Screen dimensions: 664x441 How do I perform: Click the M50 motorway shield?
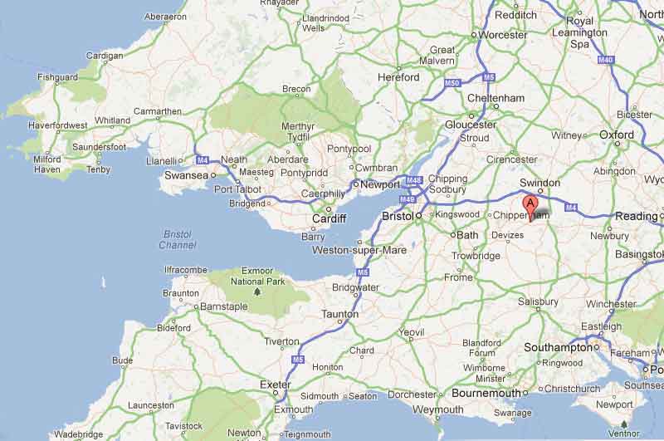(452, 83)
